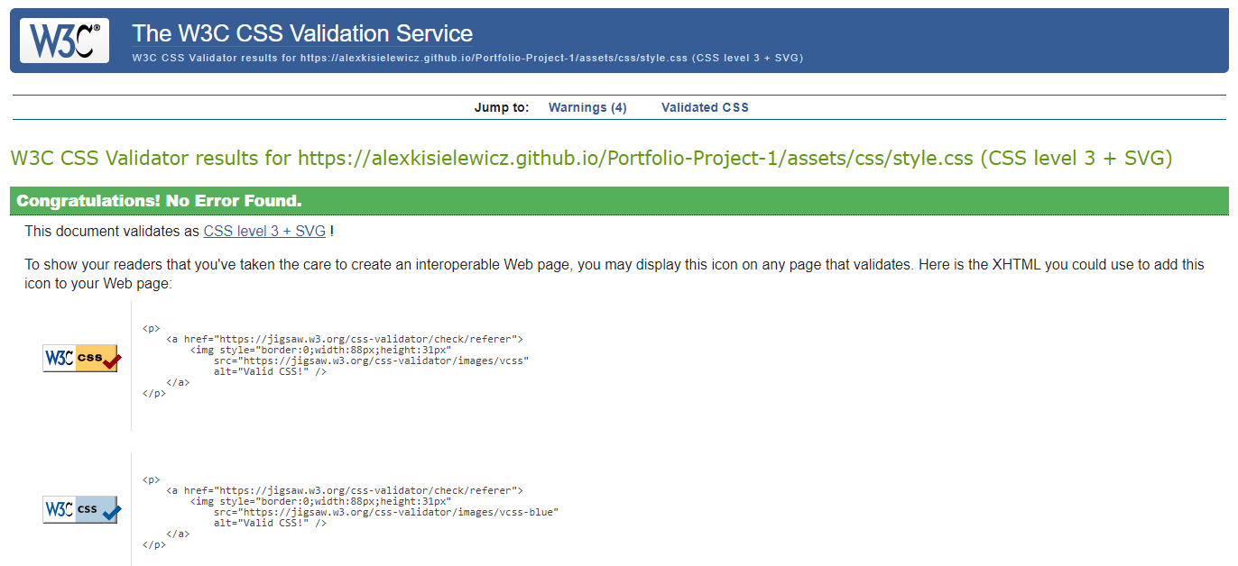
Task: Open the CSS level 3 + SVG link
Action: (264, 231)
